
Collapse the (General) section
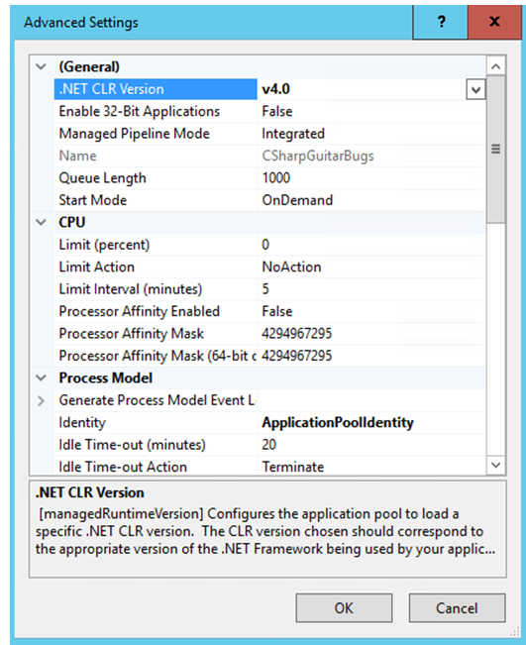tap(41, 66)
